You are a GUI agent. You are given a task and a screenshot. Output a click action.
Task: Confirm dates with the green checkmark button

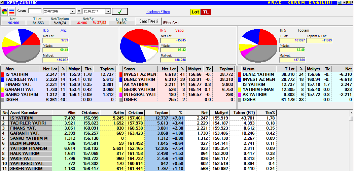tap(120, 11)
